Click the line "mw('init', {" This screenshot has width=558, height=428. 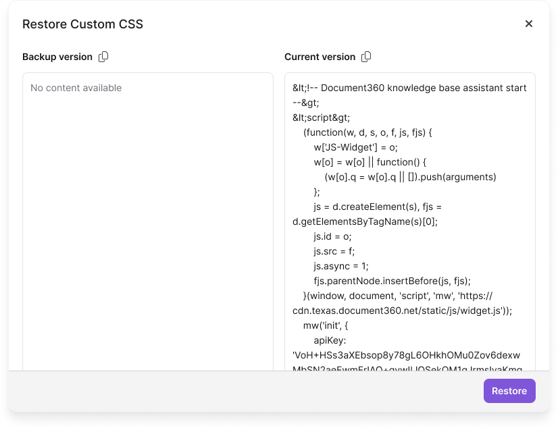(x=326, y=325)
